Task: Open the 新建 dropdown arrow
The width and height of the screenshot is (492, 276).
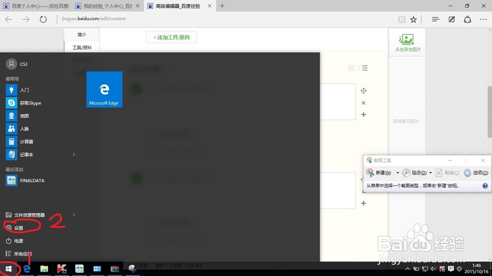Action: [398, 172]
